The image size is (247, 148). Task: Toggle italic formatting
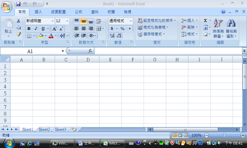36,29
